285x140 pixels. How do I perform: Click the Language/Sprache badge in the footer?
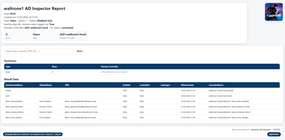click(33, 134)
